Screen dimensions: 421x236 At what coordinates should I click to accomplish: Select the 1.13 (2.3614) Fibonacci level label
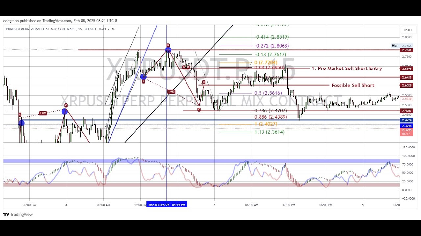pyautogui.click(x=269, y=132)
